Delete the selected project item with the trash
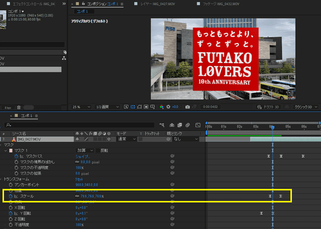Viewport: 321px width, 229px height. pos(19,107)
